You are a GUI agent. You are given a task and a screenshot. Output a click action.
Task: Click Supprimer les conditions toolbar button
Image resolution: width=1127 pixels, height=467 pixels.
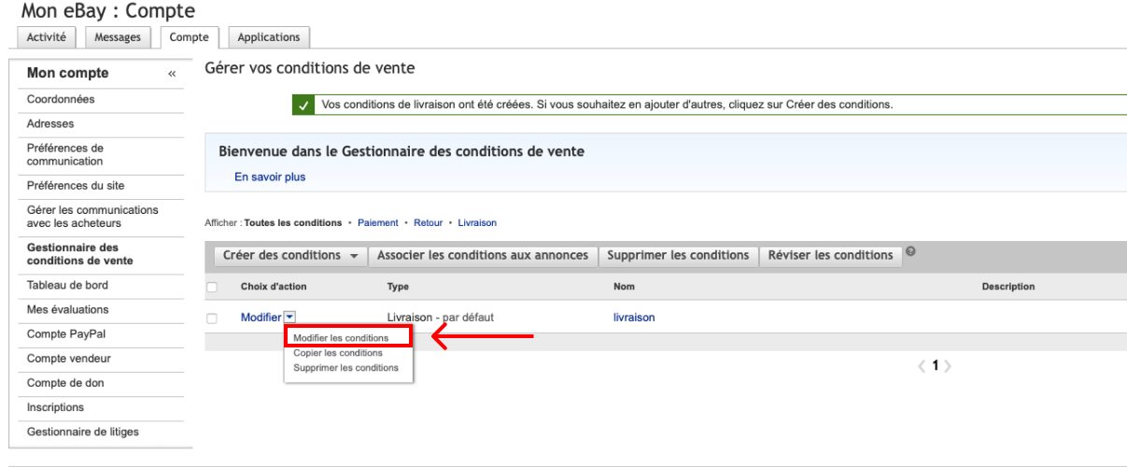pos(678,256)
